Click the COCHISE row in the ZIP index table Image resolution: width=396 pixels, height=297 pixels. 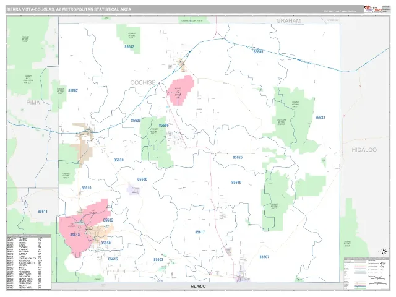point(29,247)
